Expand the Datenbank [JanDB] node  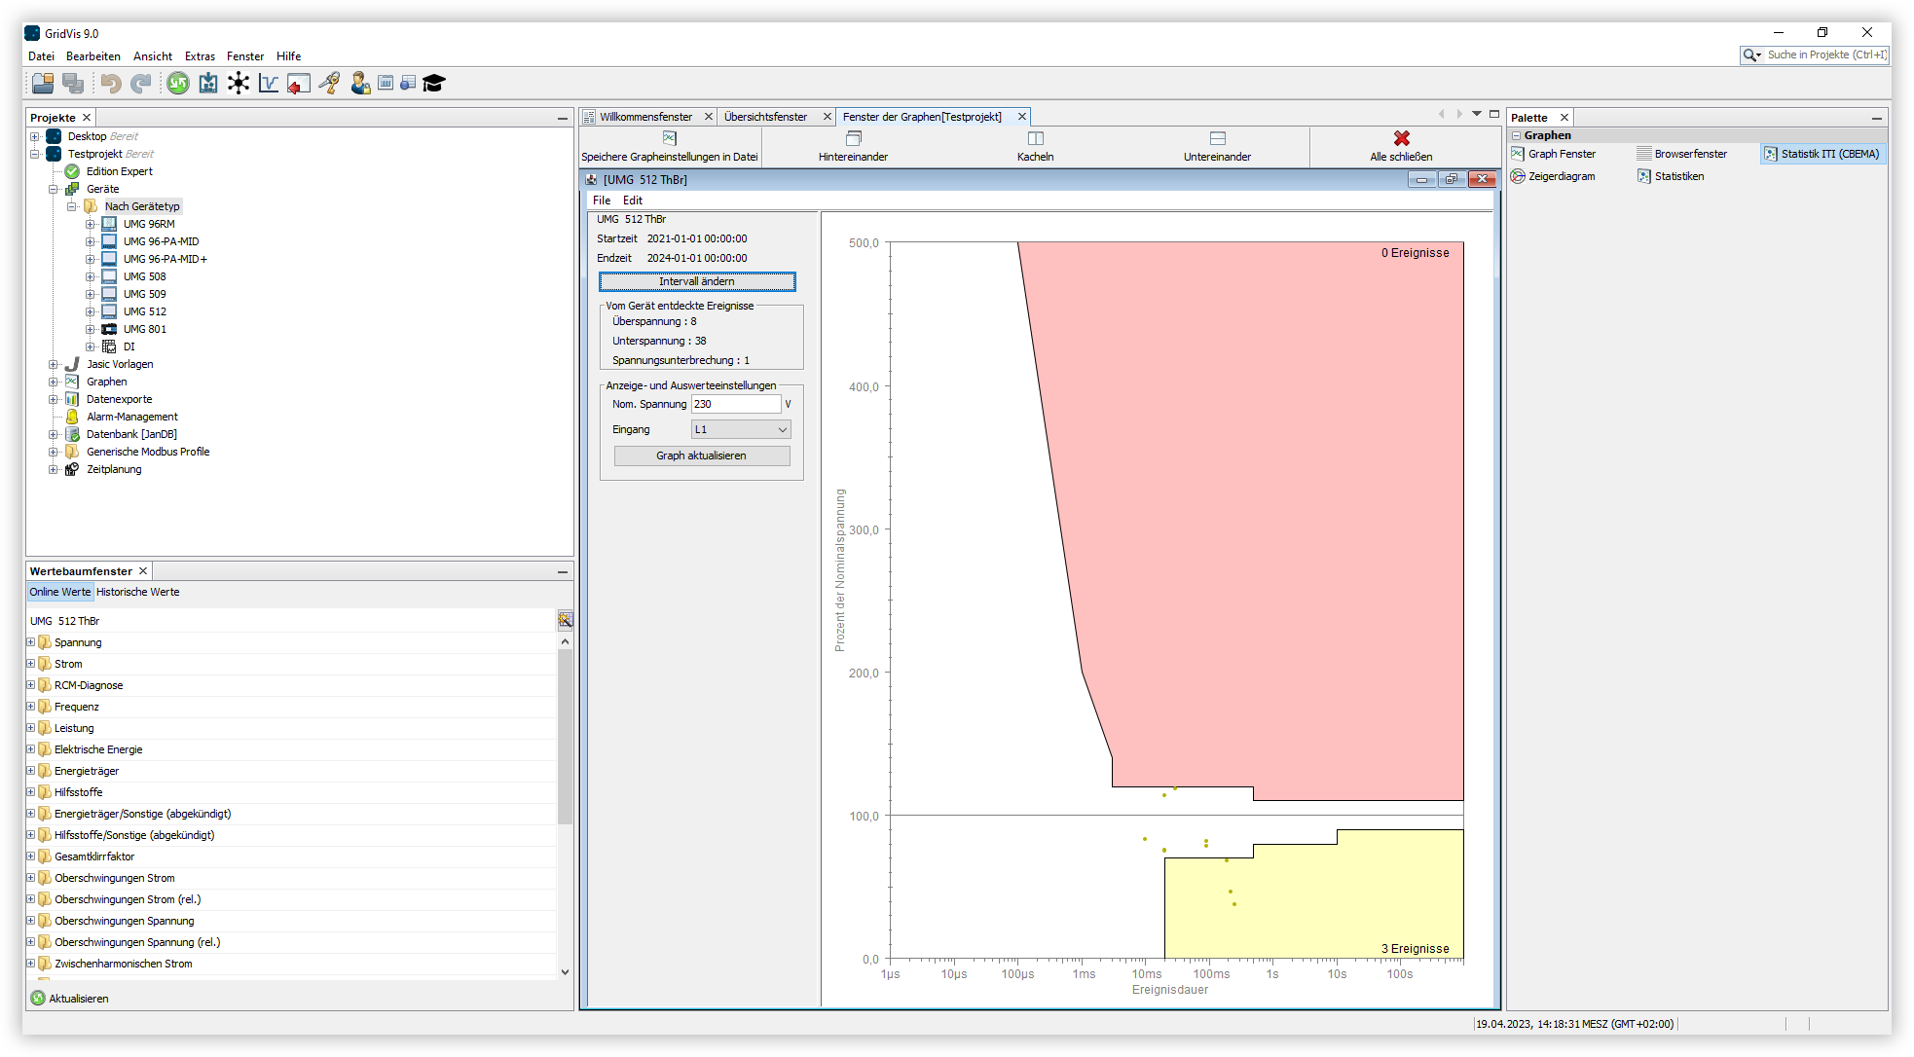pos(53,434)
